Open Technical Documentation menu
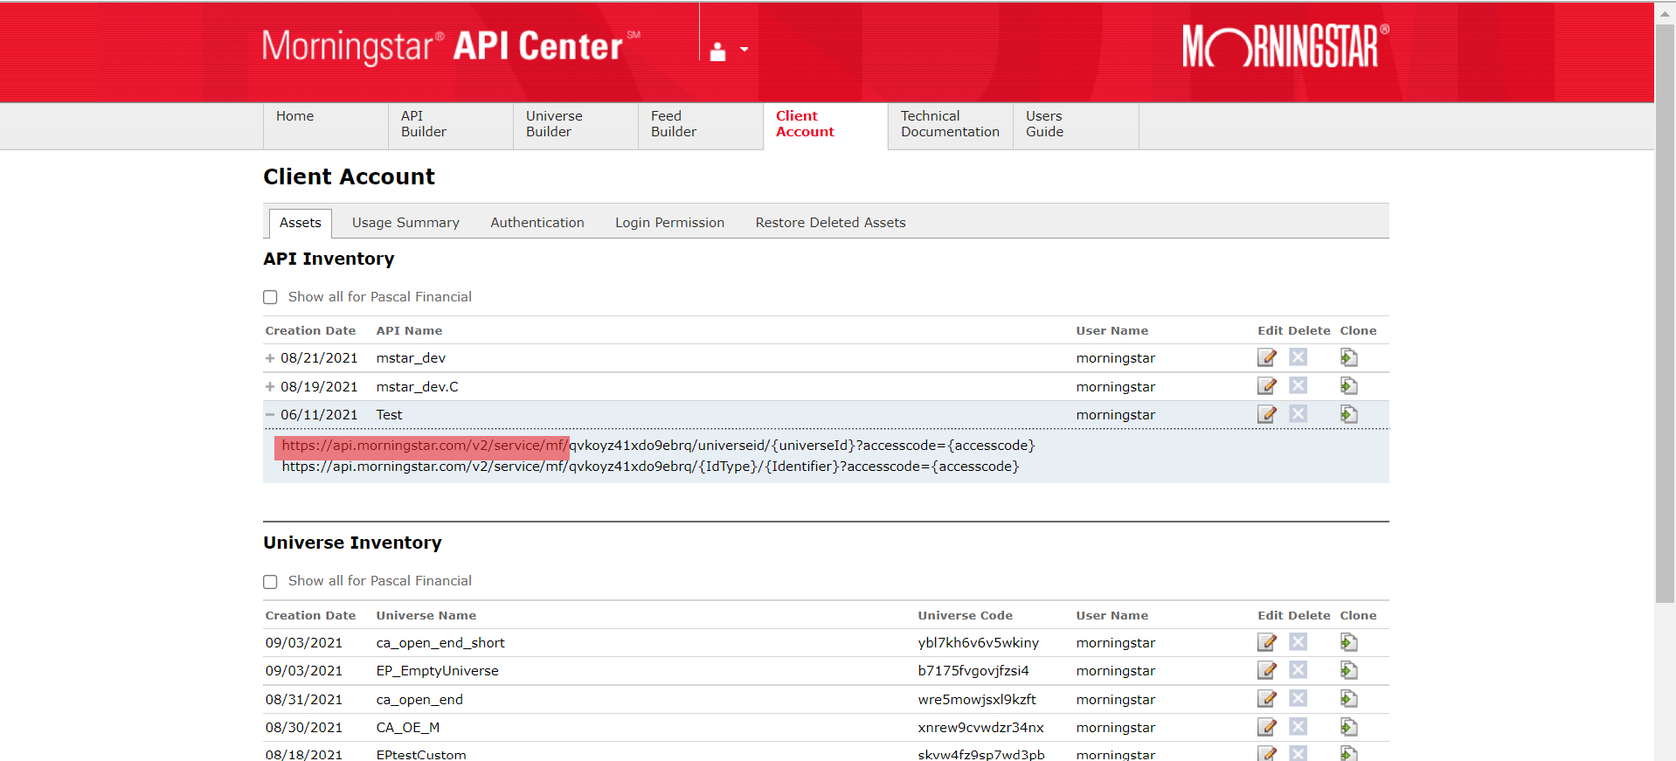This screenshot has height=761, width=1676. pos(950,124)
